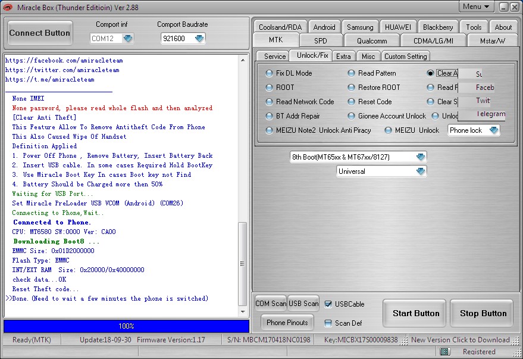
Task: Open the Samsung tab
Action: tap(360, 27)
